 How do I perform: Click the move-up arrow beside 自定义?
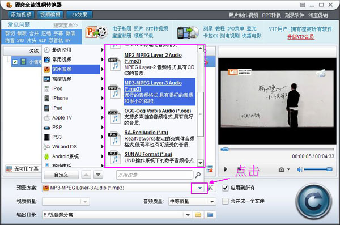(86, 175)
